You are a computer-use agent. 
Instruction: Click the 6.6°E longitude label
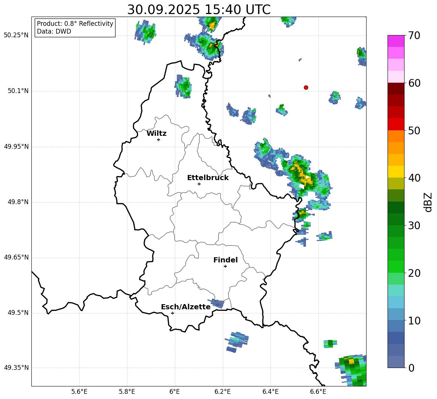(x=318, y=392)
